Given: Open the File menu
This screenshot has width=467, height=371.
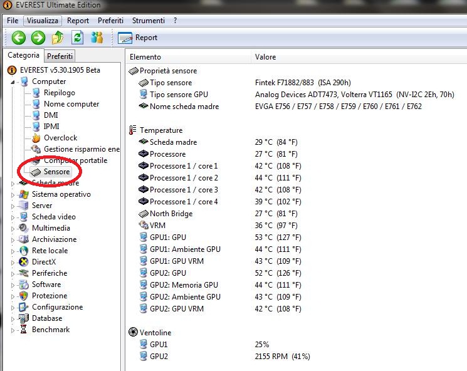Looking at the screenshot, I should [13, 21].
